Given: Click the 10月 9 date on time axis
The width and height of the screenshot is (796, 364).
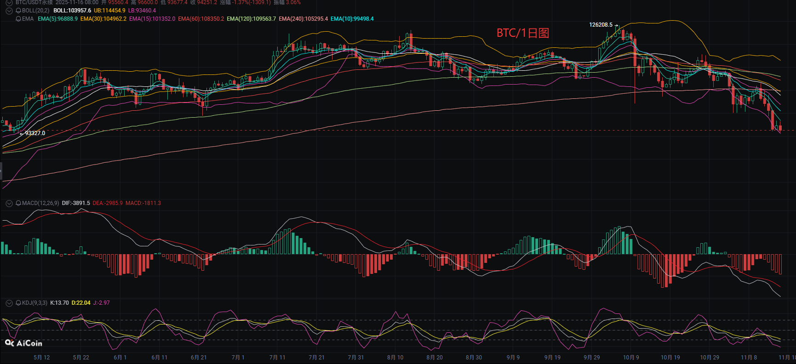Looking at the screenshot, I should point(631,358).
